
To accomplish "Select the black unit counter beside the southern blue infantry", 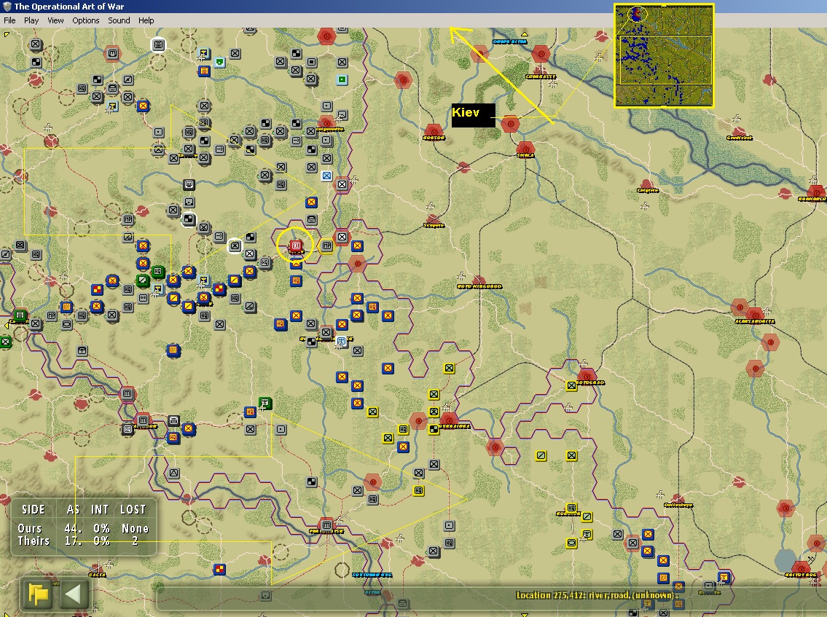I will tap(173, 420).
